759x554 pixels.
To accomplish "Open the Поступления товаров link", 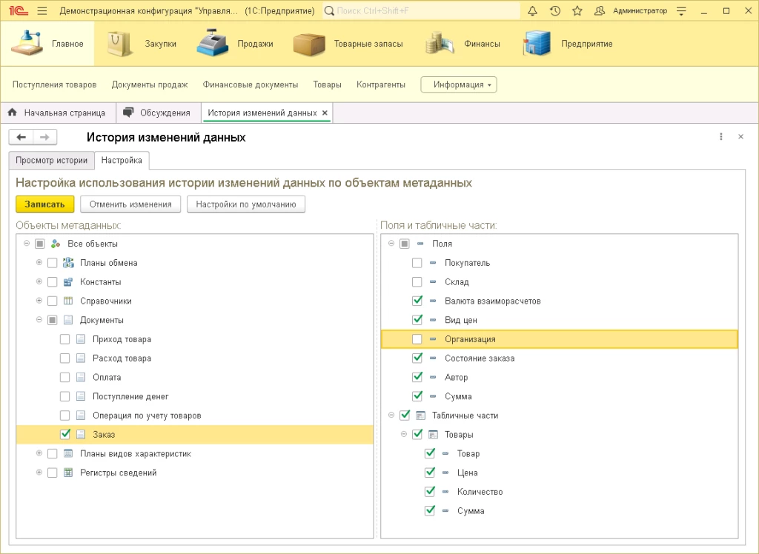I will point(55,84).
